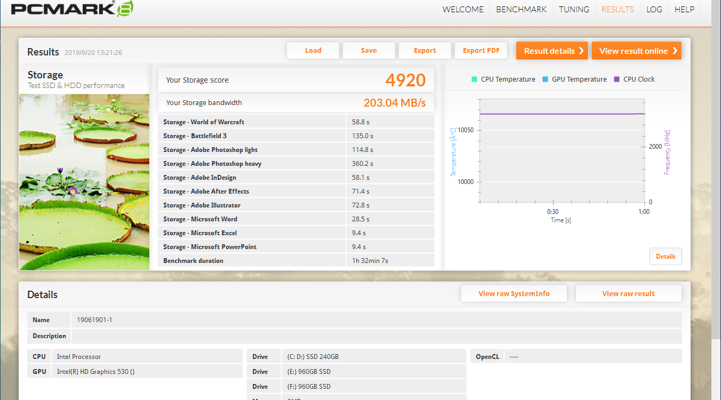
Task: Click the Load button
Action: 313,51
